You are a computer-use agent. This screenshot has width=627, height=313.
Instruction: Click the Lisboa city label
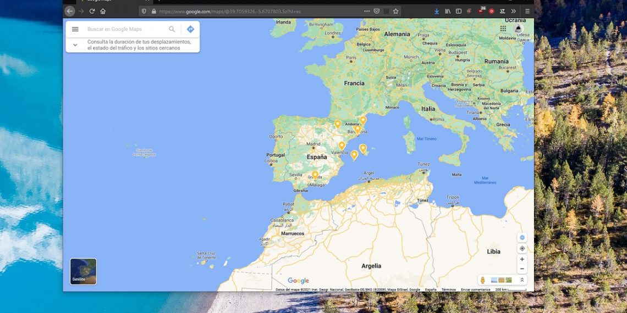click(x=271, y=161)
